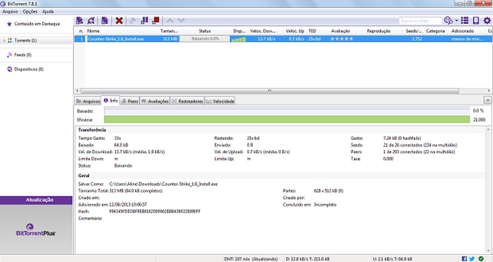Open the Arquivo menu
Screen dimensions: 493x262
point(10,11)
